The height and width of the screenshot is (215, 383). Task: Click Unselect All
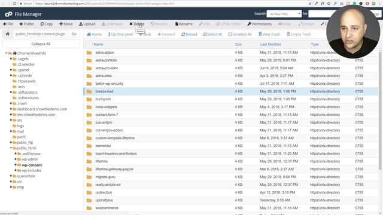point(239,34)
